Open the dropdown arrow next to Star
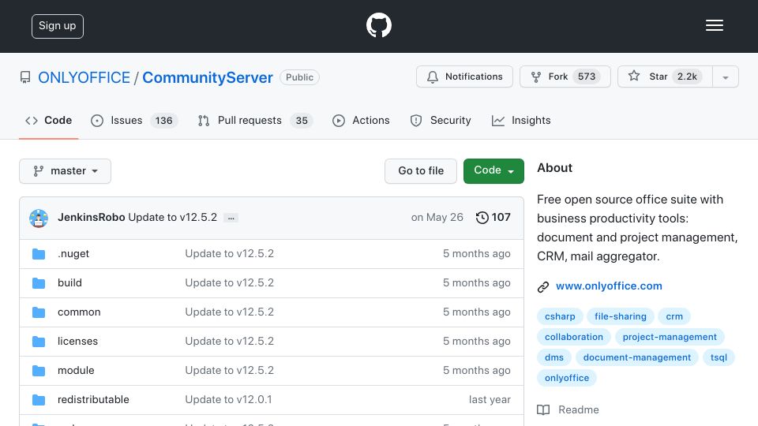Image resolution: width=758 pixels, height=426 pixels. pos(725,77)
